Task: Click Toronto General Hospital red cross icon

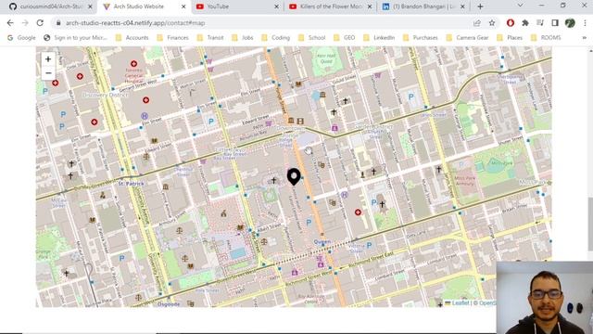Action: click(x=133, y=64)
